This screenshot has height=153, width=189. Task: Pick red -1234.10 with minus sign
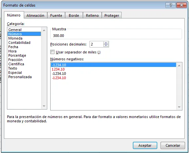click(x=113, y=78)
